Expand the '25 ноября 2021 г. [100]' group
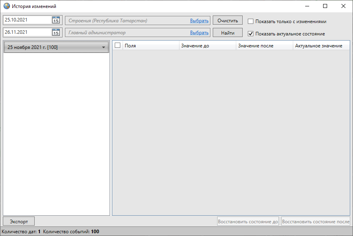Screen dimensions: 353x236 point(104,47)
